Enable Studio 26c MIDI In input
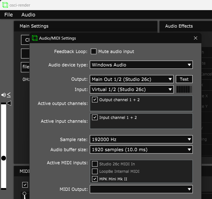Screen dimensions: 212x199 coord(95,164)
